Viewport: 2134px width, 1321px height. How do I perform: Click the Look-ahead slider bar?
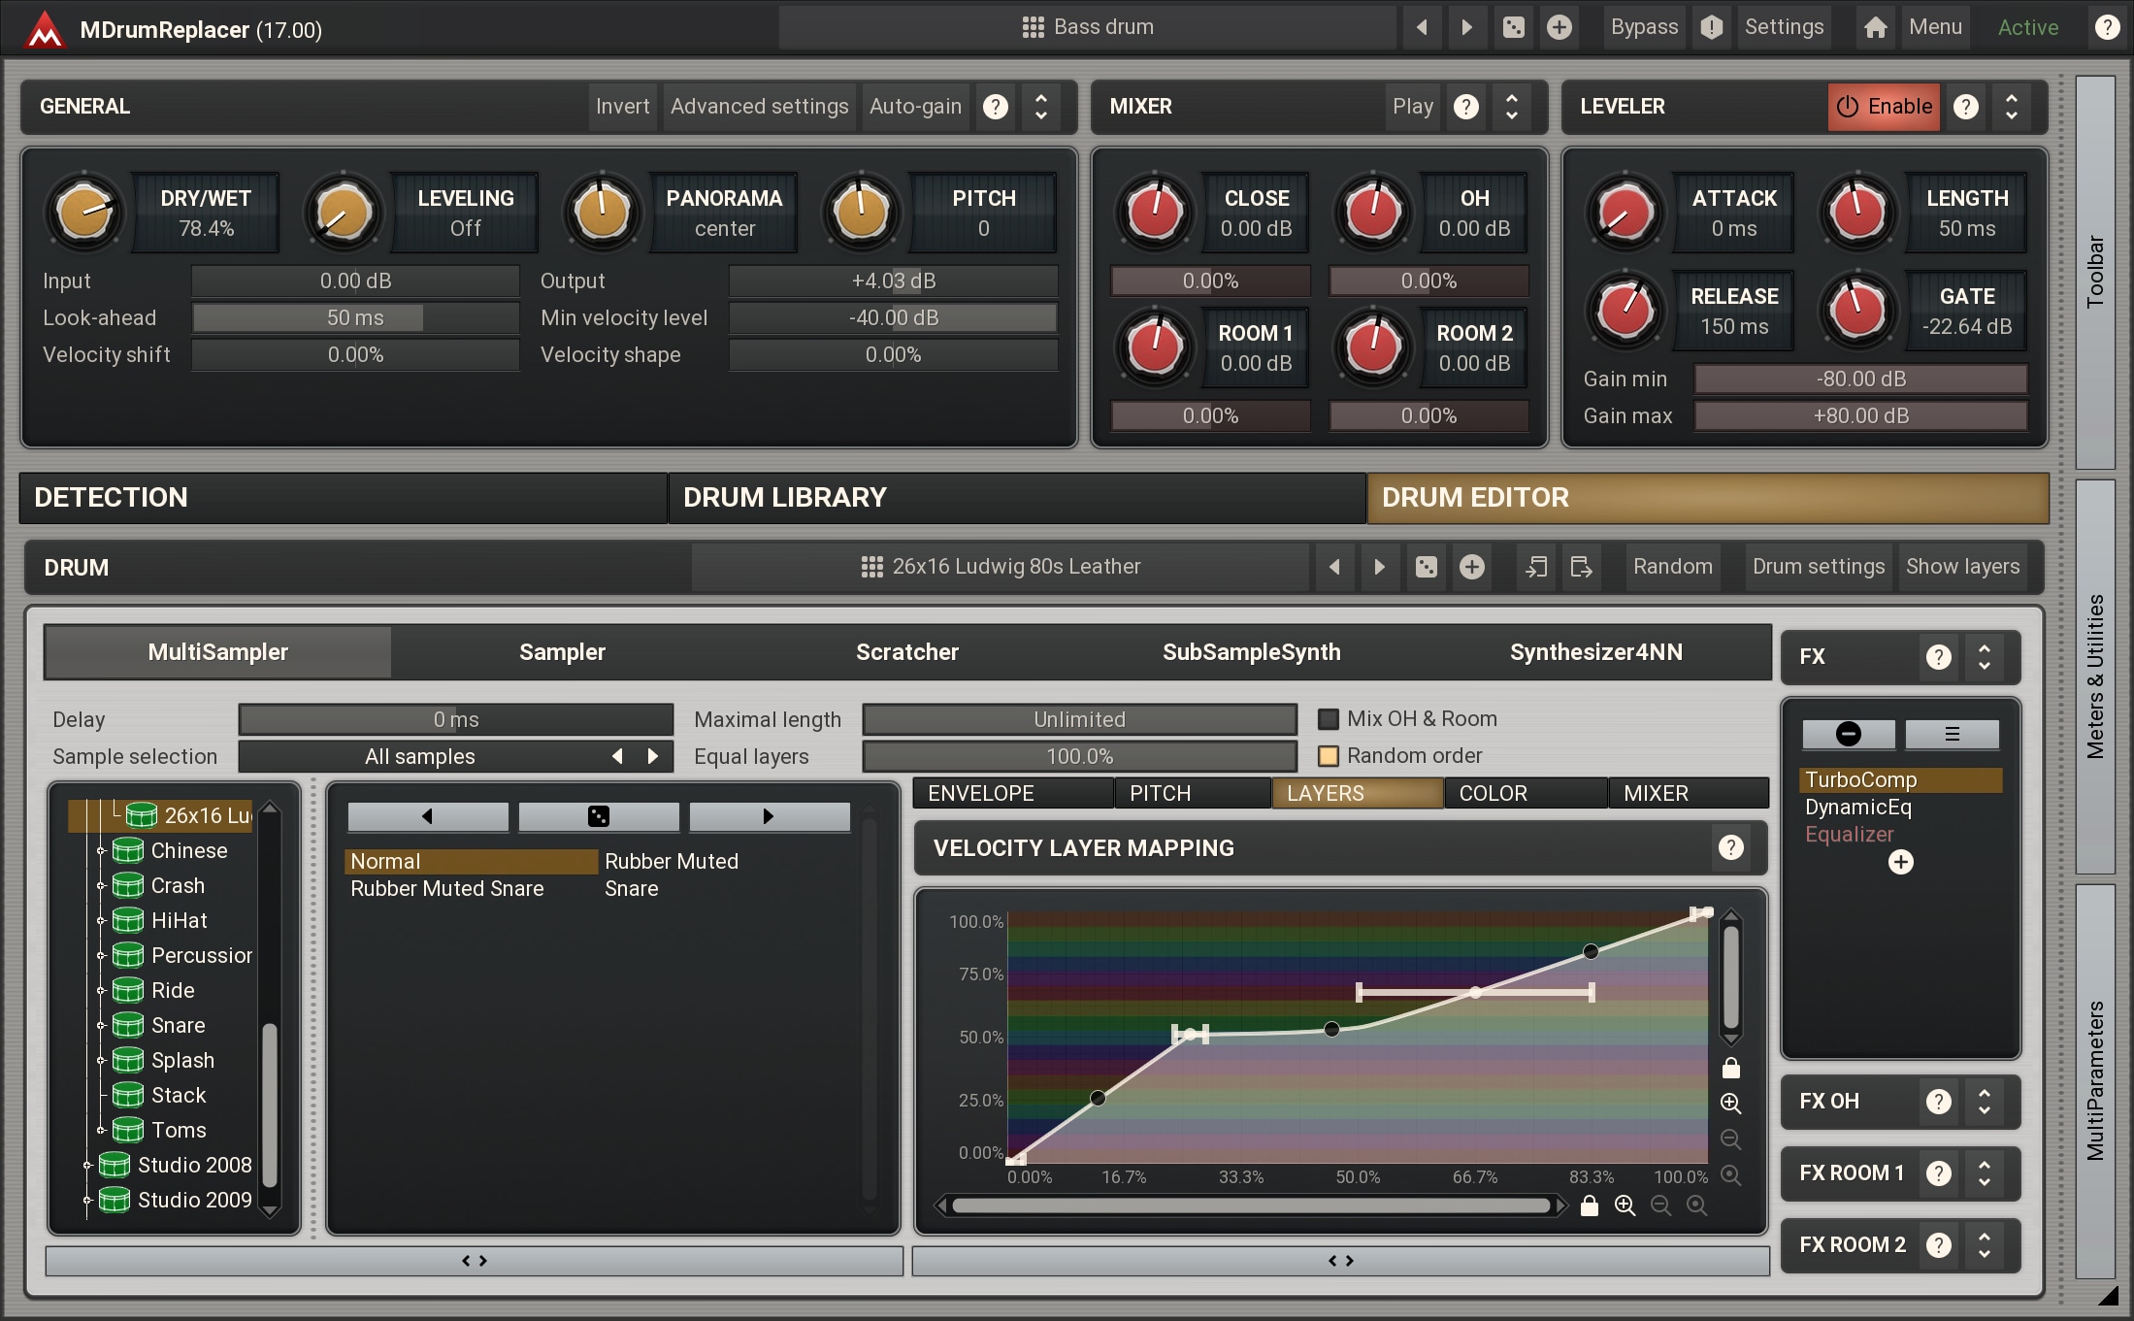[355, 318]
